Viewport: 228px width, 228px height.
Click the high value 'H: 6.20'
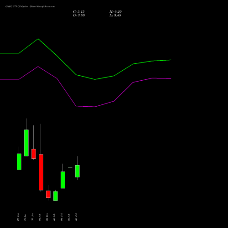(x=115, y=12)
